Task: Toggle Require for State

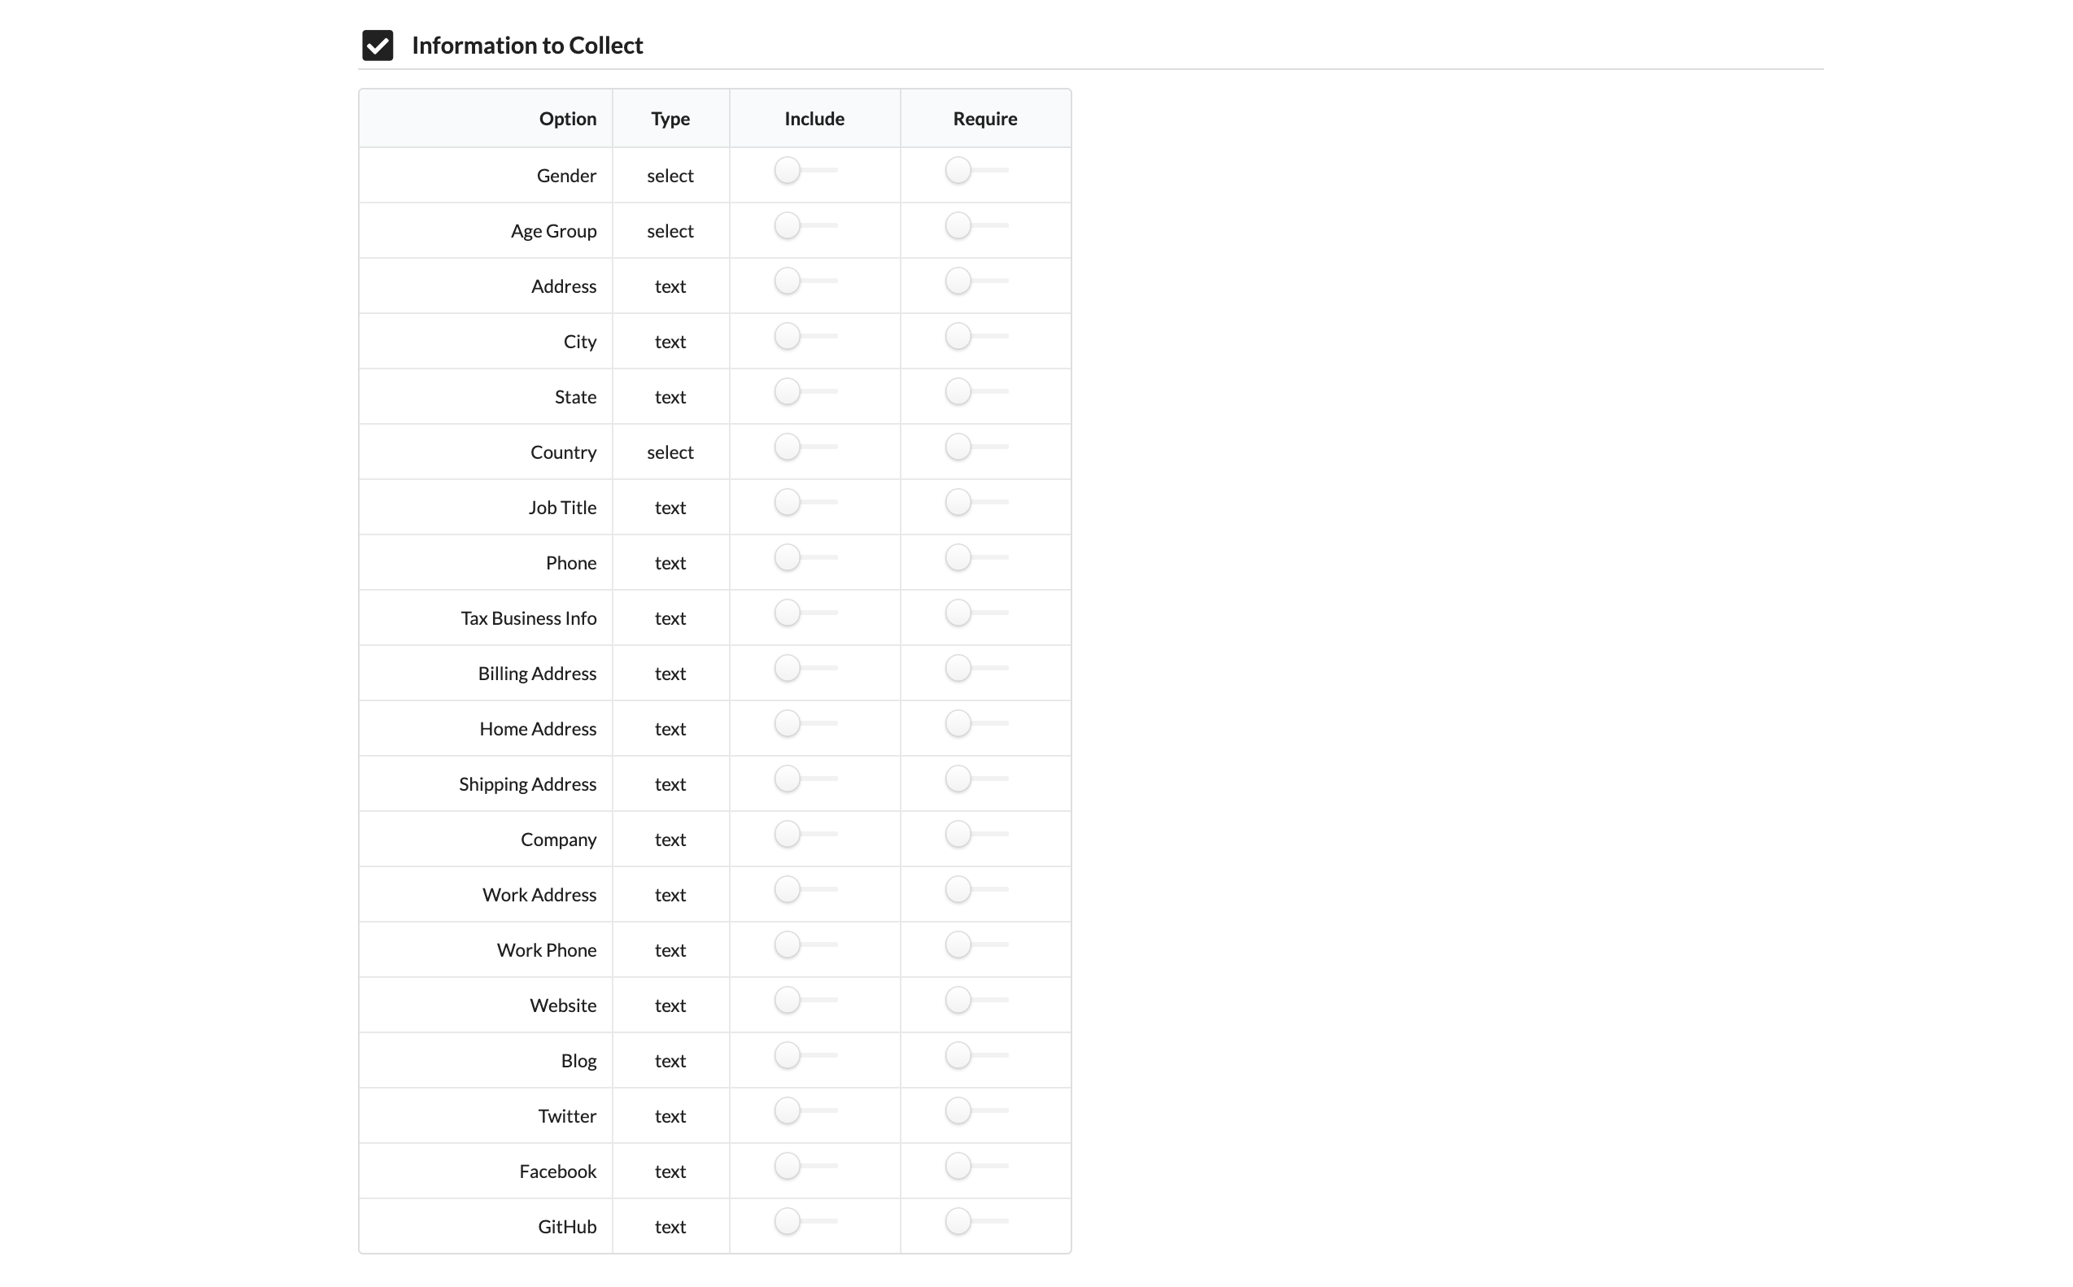Action: pos(977,391)
